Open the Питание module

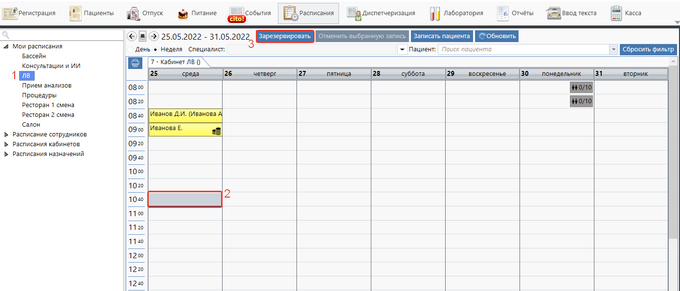[x=197, y=13]
